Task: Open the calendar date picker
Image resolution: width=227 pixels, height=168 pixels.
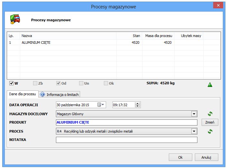Action: coord(101,105)
